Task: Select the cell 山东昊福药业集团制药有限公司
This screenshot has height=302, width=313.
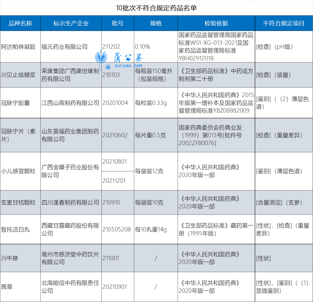Action: (71, 135)
